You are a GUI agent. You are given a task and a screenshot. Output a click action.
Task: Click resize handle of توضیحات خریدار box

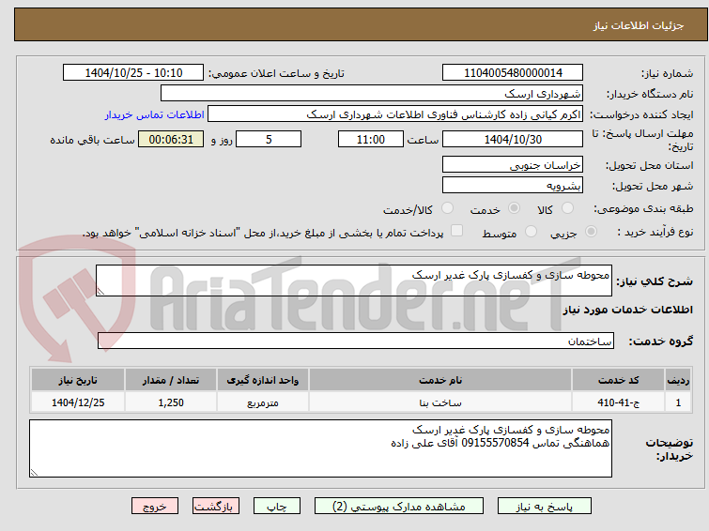pos(34,472)
